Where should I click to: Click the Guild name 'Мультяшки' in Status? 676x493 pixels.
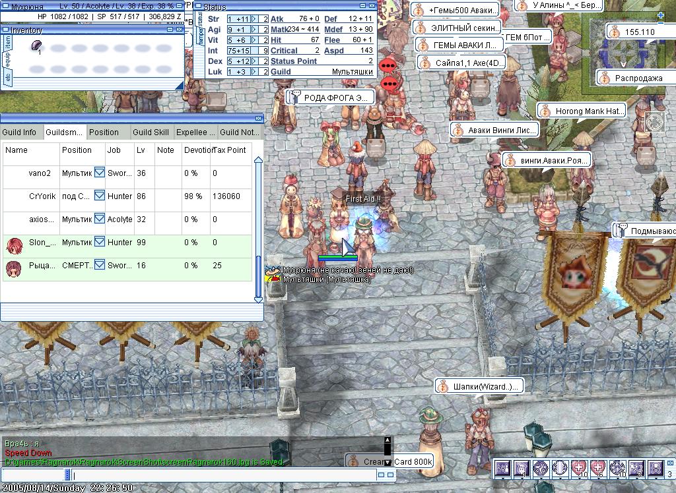[353, 72]
